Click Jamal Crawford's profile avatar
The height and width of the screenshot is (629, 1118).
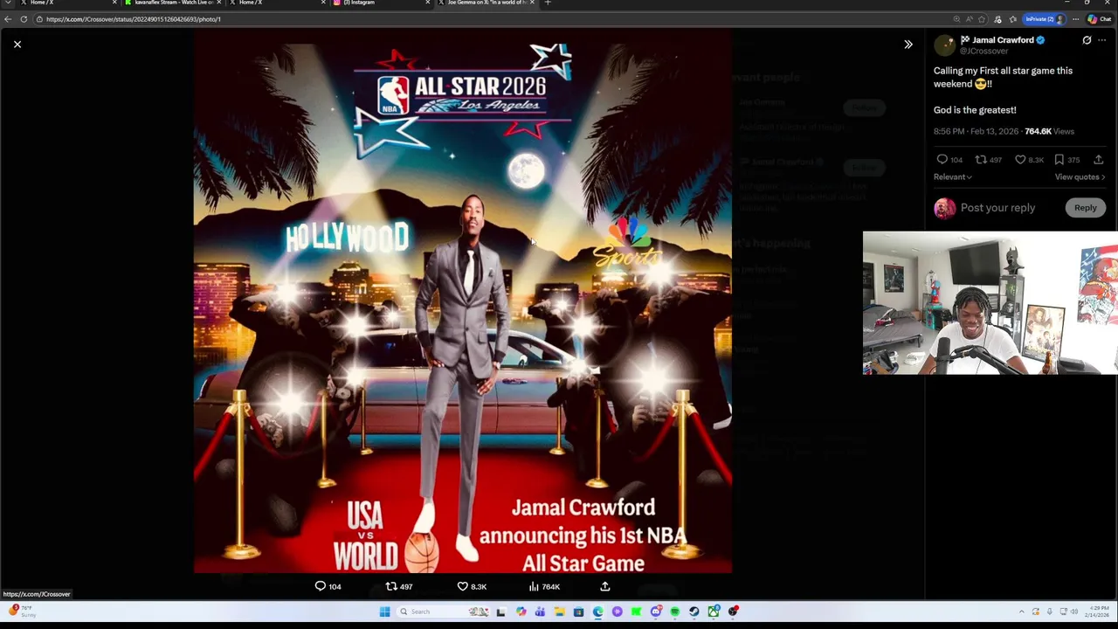(944, 45)
